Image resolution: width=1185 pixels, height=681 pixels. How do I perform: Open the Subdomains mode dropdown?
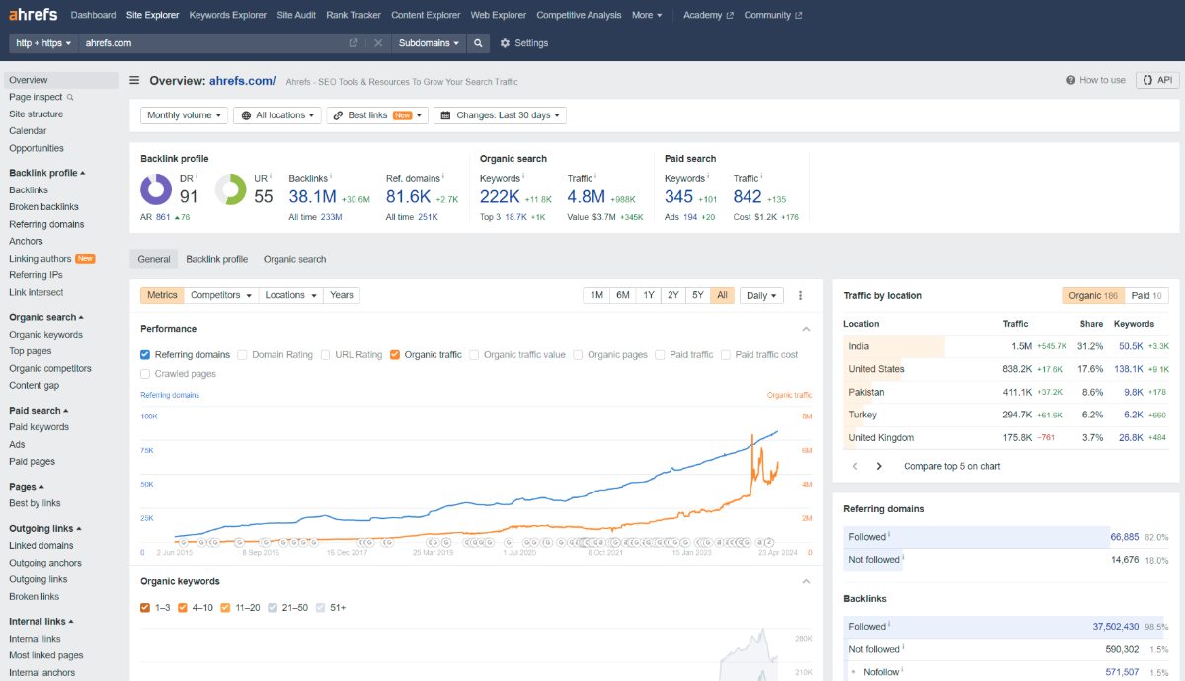pos(429,43)
